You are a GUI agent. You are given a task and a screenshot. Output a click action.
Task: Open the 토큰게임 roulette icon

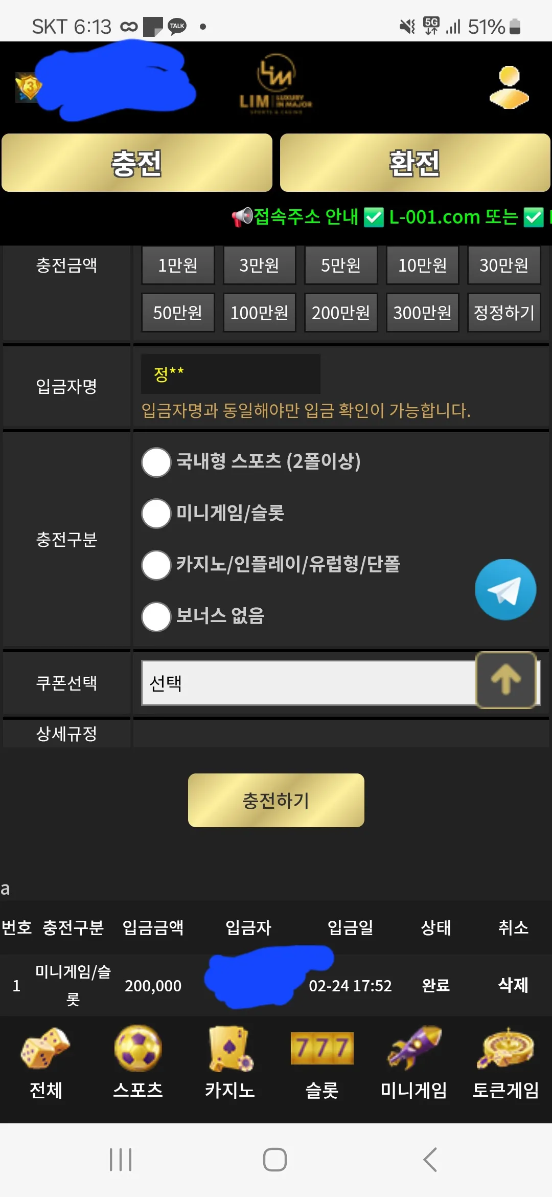(x=505, y=1048)
